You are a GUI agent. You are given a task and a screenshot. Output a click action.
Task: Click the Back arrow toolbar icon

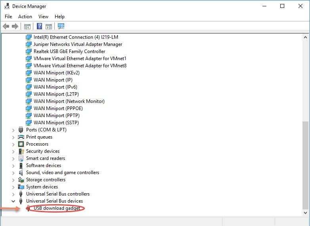(x=6, y=26)
